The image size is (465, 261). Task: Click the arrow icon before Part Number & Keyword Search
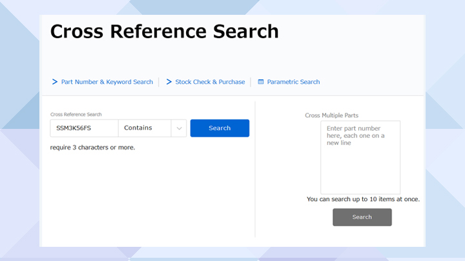pos(55,82)
